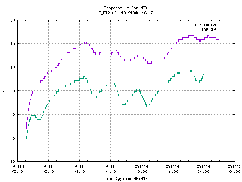Click the x-axis label '091114 16:00'
The height and width of the screenshot is (182, 242).
(x=172, y=169)
